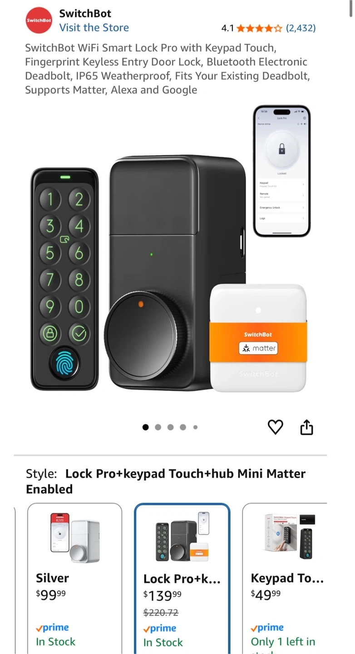This screenshot has width=355, height=654.
Task: Tap the SwitchBot red logo
Action: point(39,20)
